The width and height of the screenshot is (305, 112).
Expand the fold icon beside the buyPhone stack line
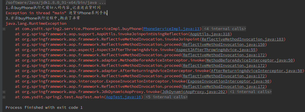[4, 29]
